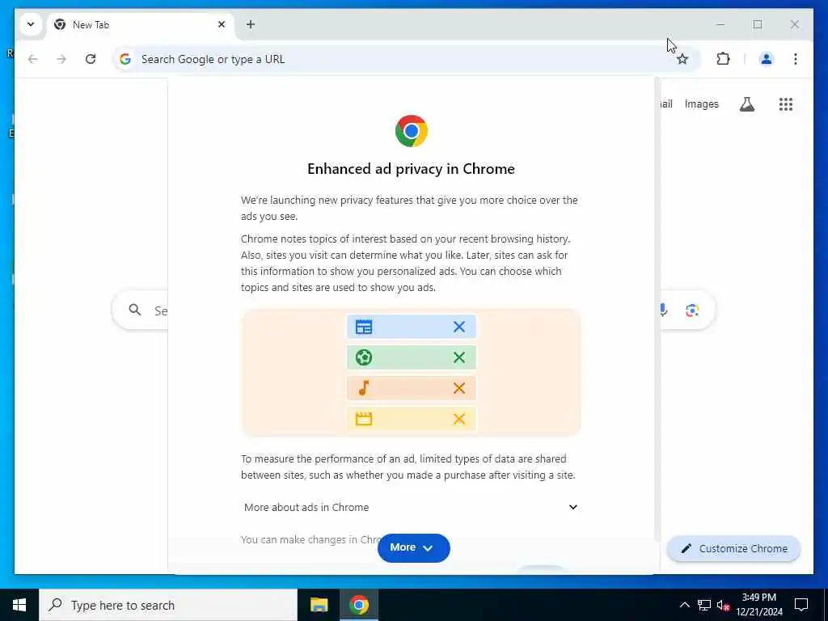
Task: Click the Customize Chrome button
Action: pyautogui.click(x=733, y=549)
